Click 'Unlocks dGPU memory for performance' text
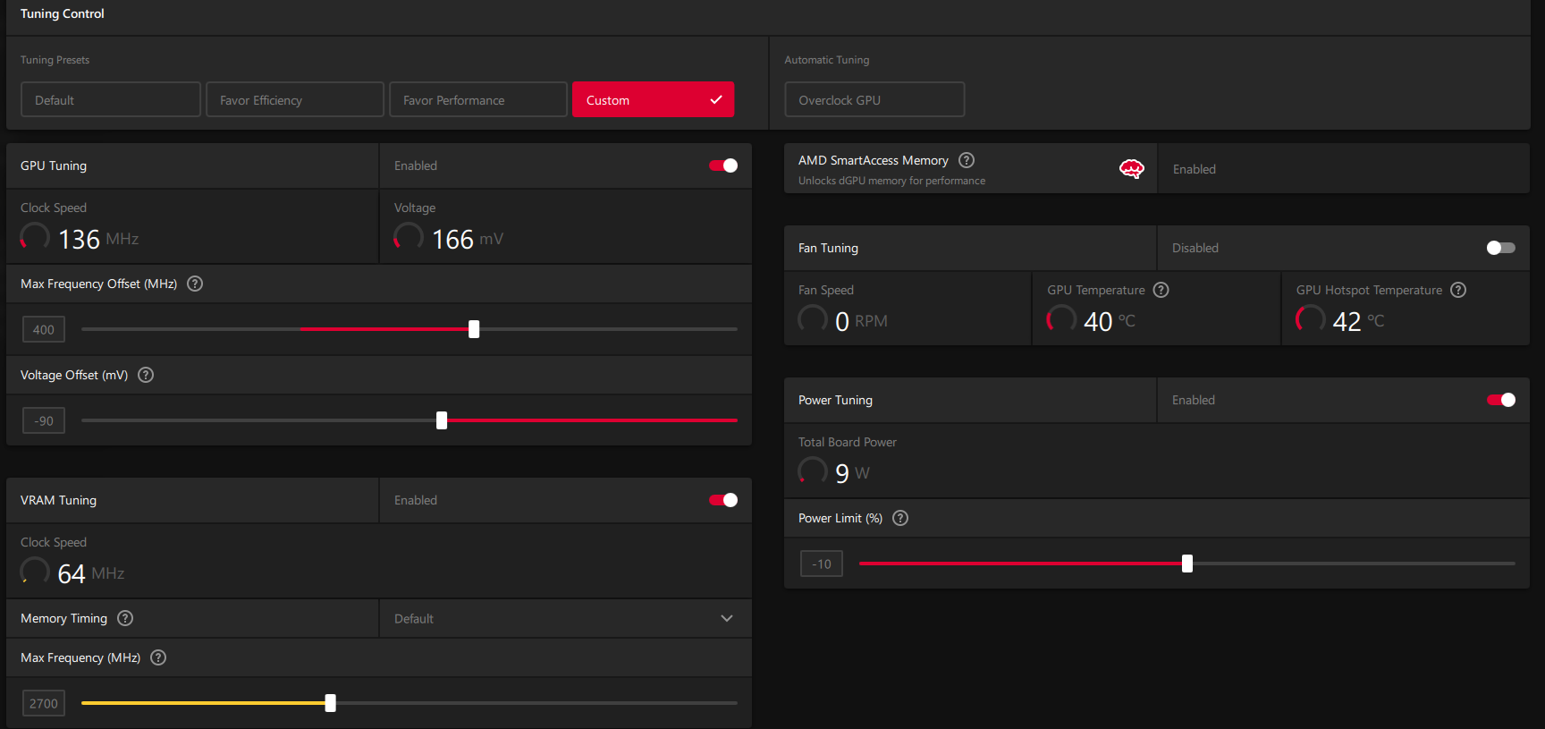Screen dimensions: 1545x729 (891, 181)
